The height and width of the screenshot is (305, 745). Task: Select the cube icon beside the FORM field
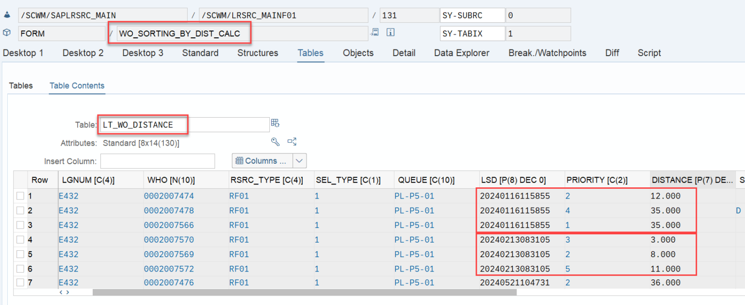tap(7, 32)
